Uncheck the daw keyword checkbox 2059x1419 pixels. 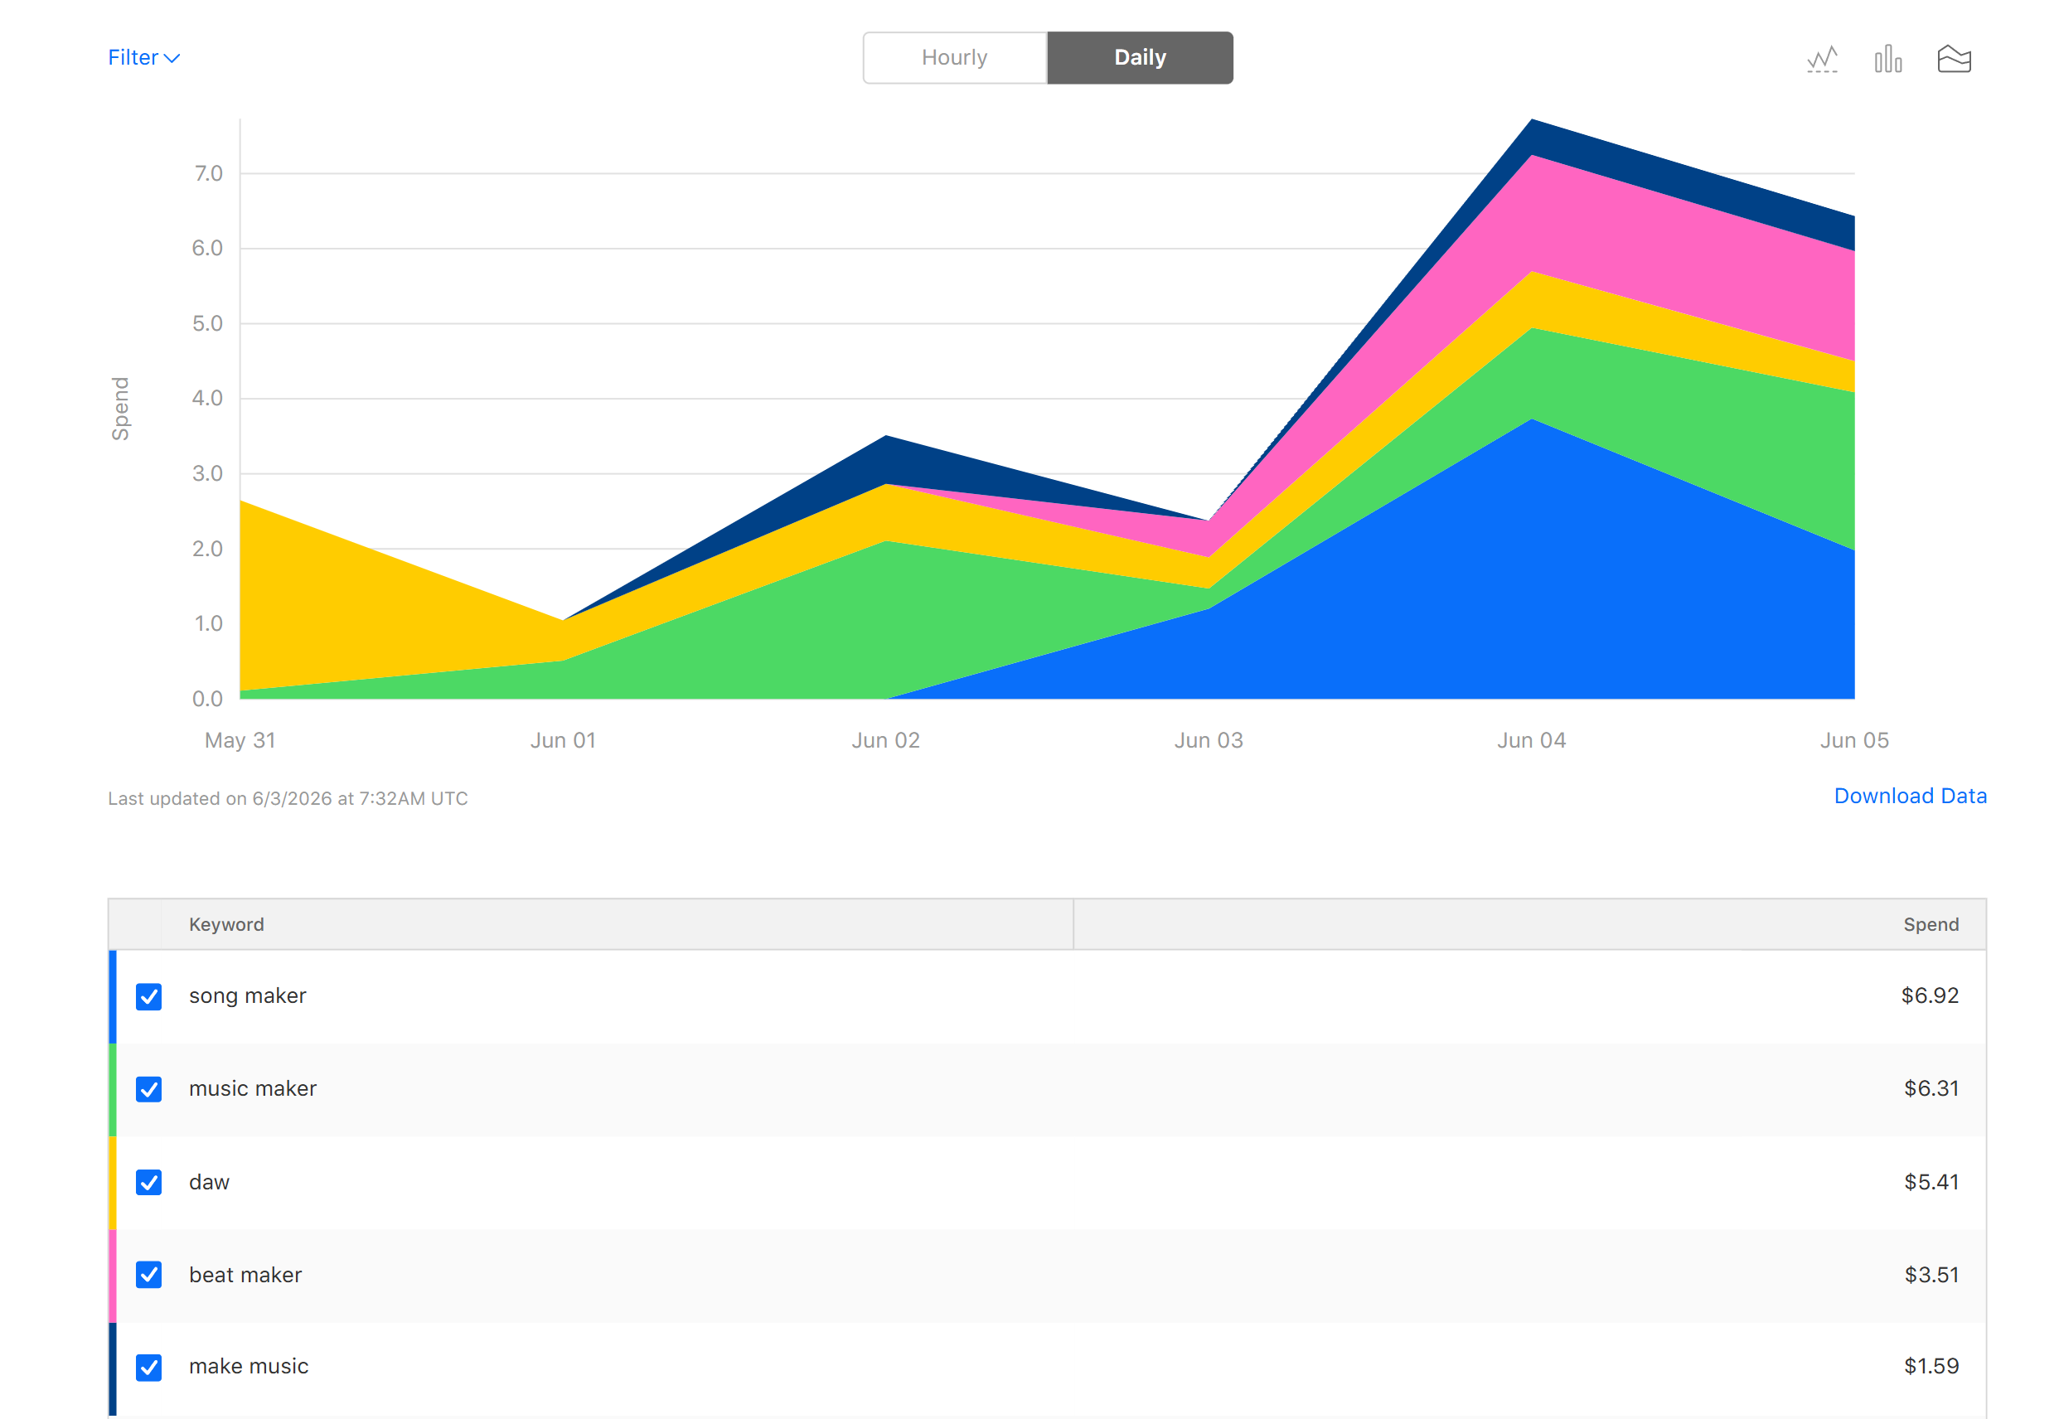[x=148, y=1183]
